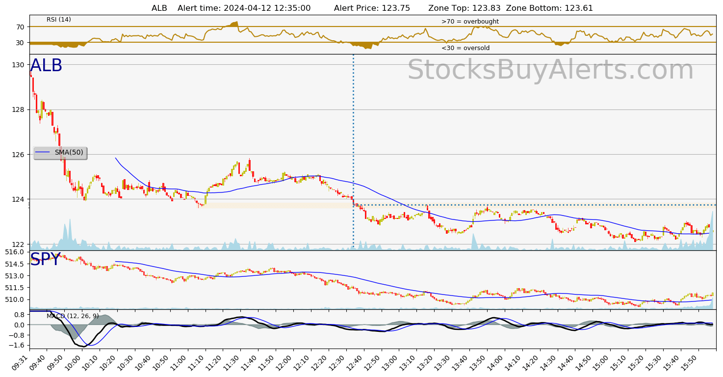Click the 126 price axis label
The height and width of the screenshot is (377, 723).
[x=19, y=155]
